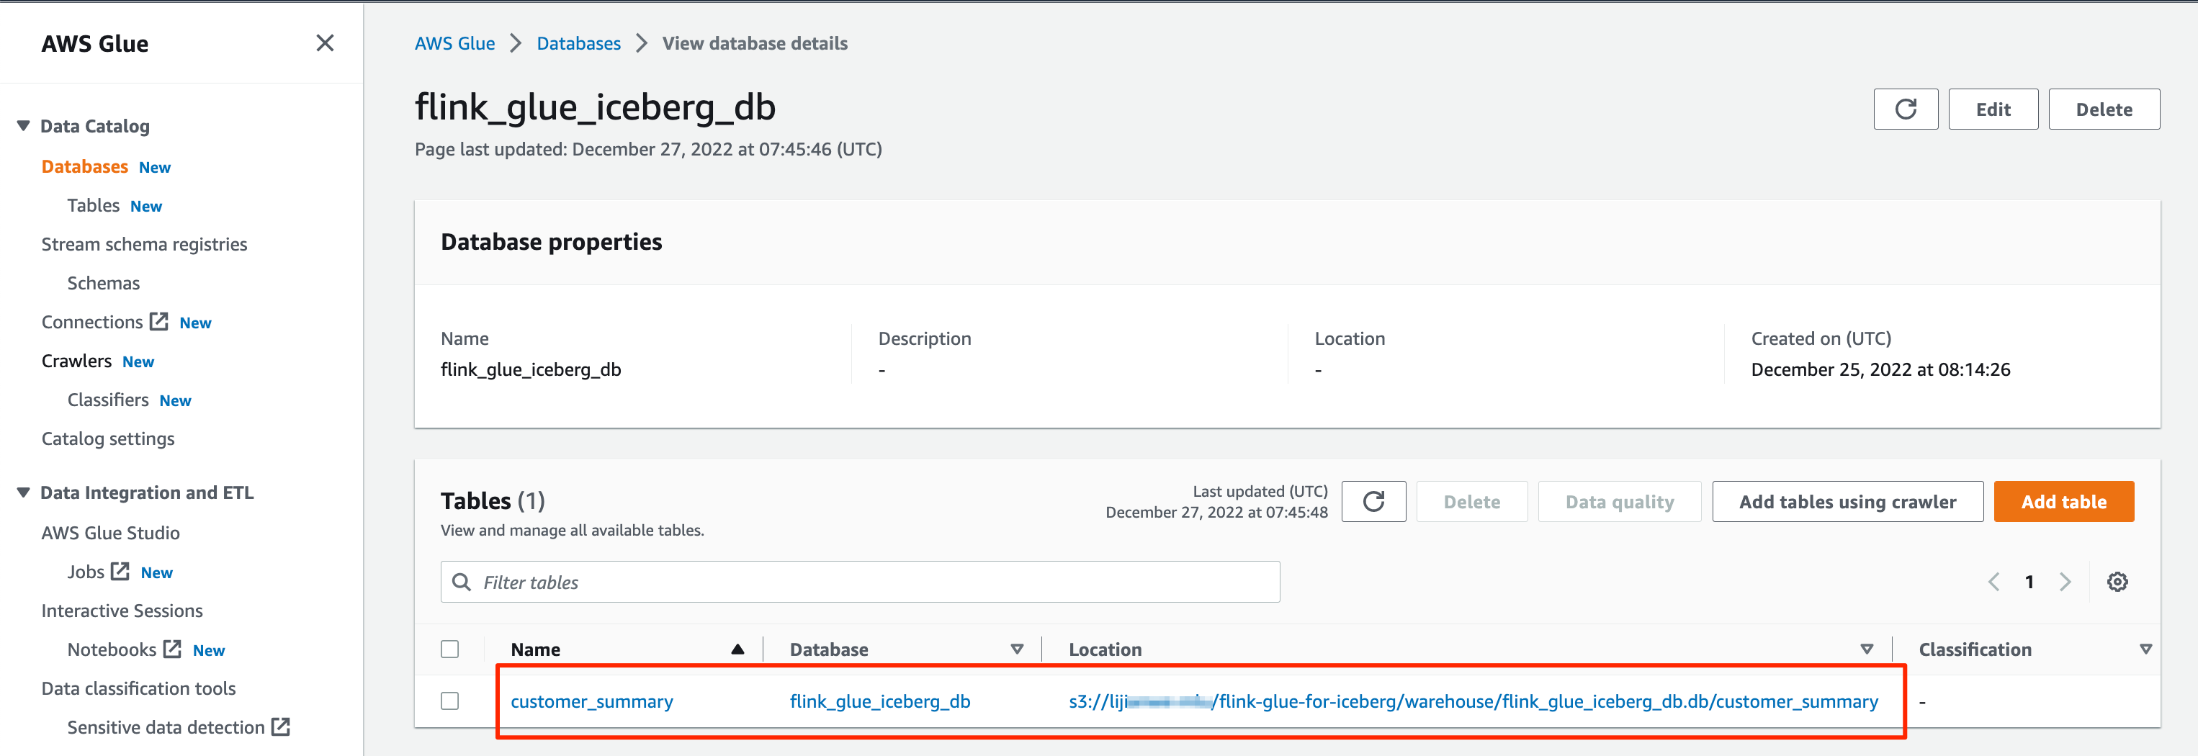Open Classifiers in the sidebar
The image size is (2198, 756).
point(107,400)
